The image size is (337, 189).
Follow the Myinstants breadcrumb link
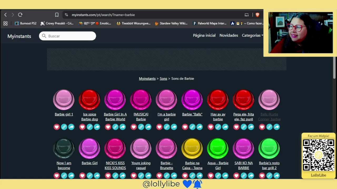pyautogui.click(x=147, y=78)
